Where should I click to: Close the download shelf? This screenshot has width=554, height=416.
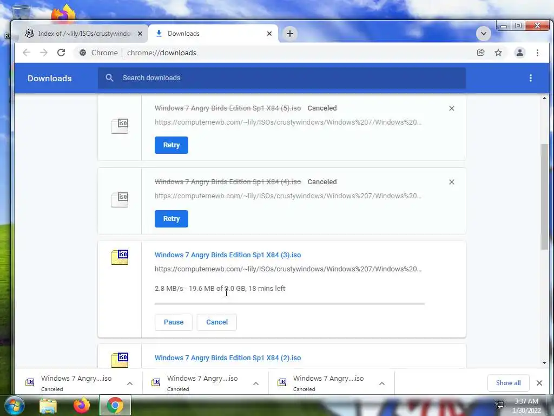[539, 383]
